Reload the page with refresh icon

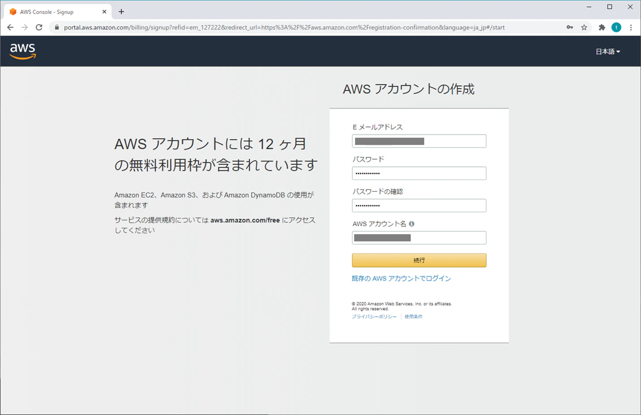pos(39,27)
